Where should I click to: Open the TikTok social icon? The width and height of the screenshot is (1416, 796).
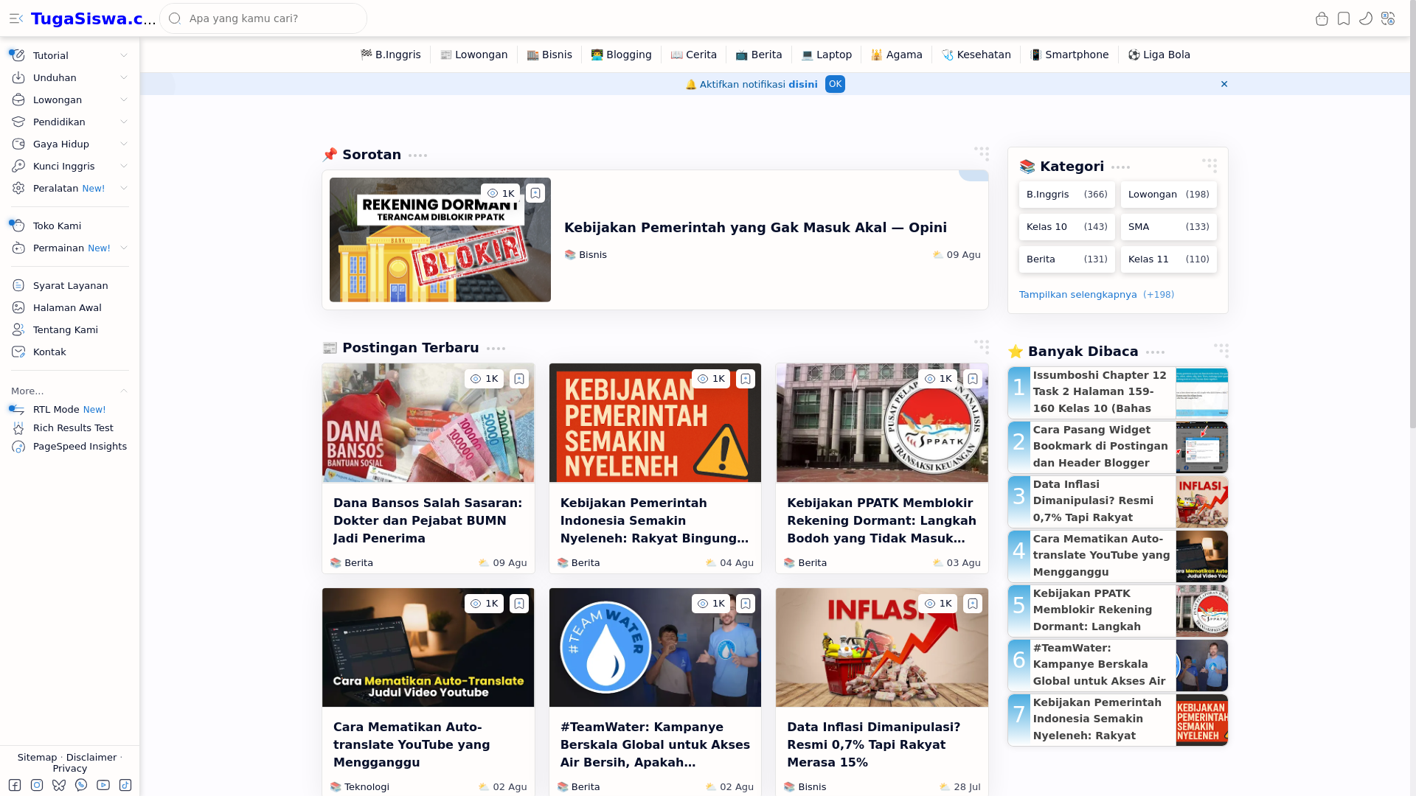(125, 785)
